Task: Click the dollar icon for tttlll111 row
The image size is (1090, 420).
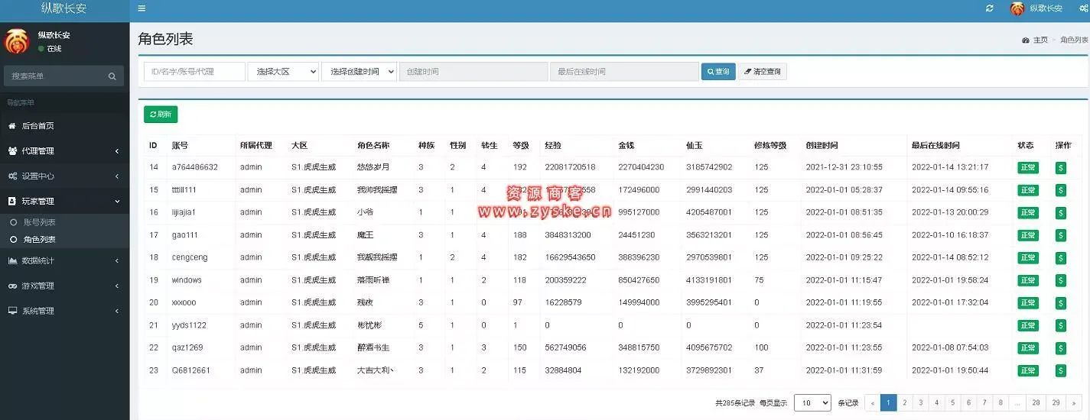Action: click(x=1061, y=190)
